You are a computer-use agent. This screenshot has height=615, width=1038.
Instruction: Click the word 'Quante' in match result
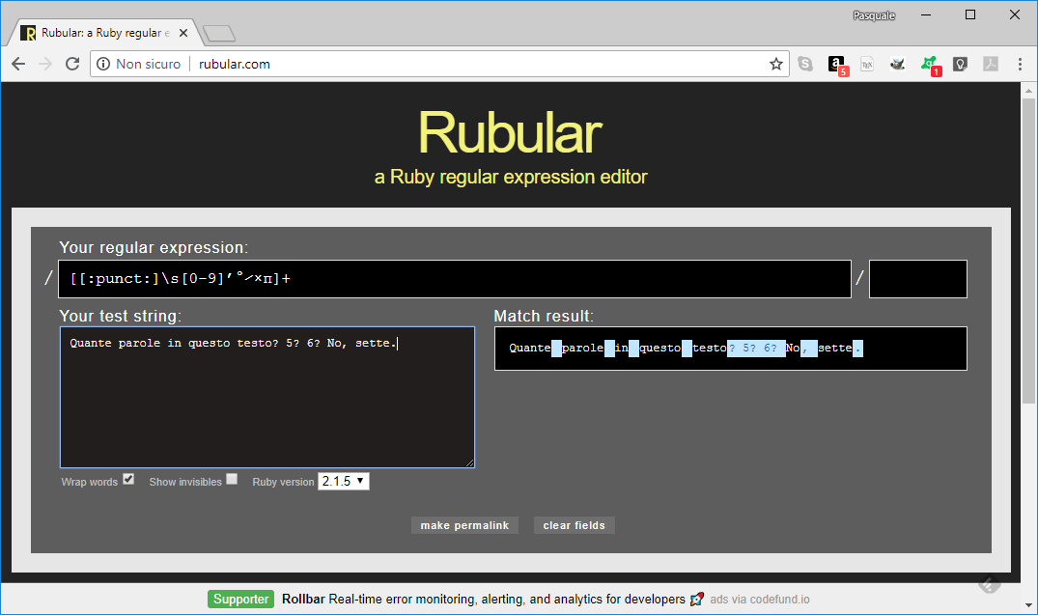pyautogui.click(x=529, y=348)
